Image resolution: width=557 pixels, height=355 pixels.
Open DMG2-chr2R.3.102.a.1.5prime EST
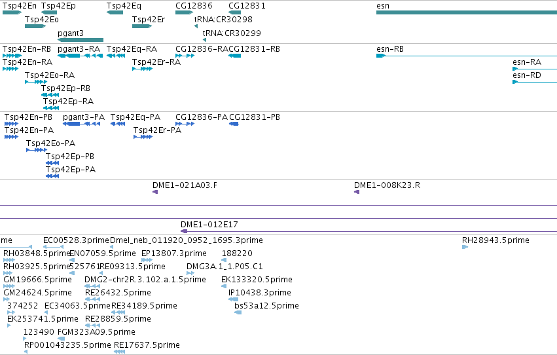click(145, 280)
